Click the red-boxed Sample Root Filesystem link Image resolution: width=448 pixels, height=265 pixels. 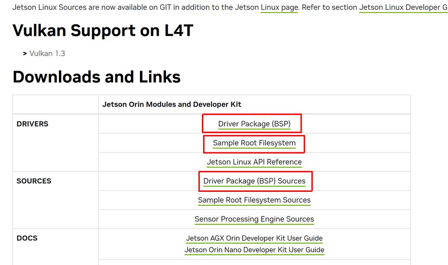[x=254, y=142]
